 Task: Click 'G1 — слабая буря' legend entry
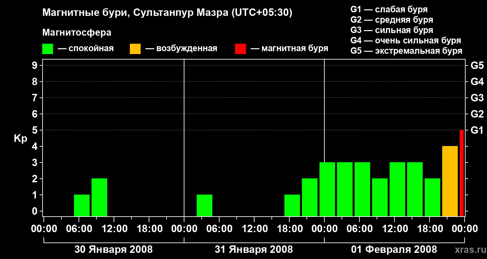389,9
